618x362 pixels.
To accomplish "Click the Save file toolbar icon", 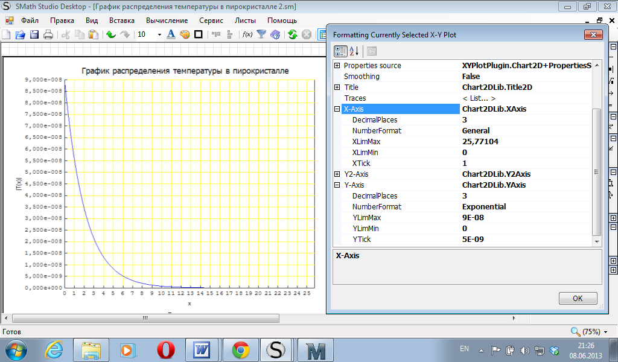I will [x=34, y=34].
